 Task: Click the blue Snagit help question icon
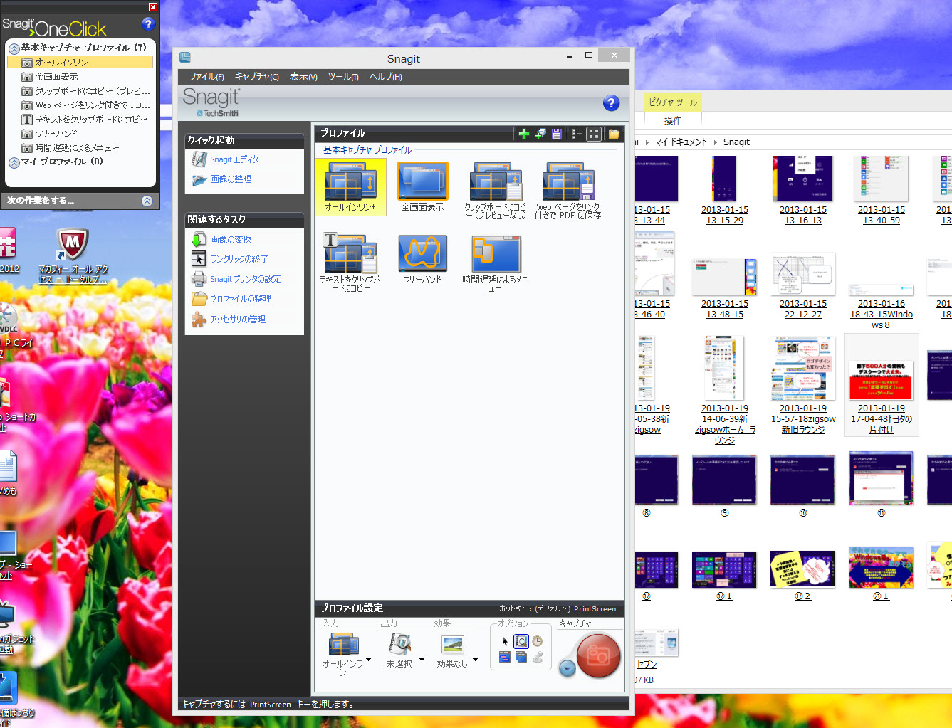pos(611,103)
